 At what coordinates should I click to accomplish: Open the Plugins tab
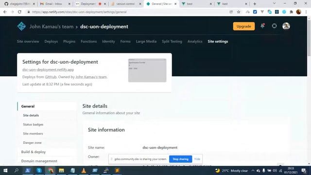69,41
